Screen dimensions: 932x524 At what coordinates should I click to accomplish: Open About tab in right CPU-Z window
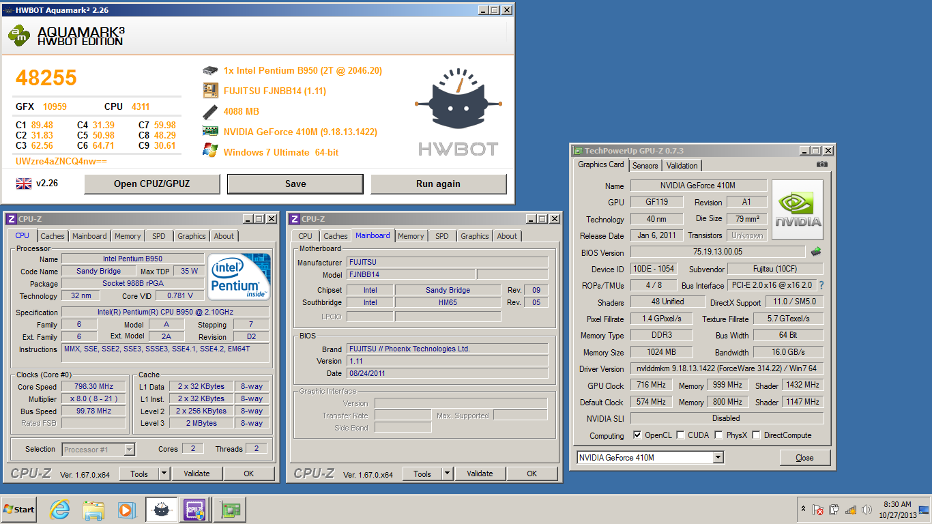pyautogui.click(x=507, y=236)
